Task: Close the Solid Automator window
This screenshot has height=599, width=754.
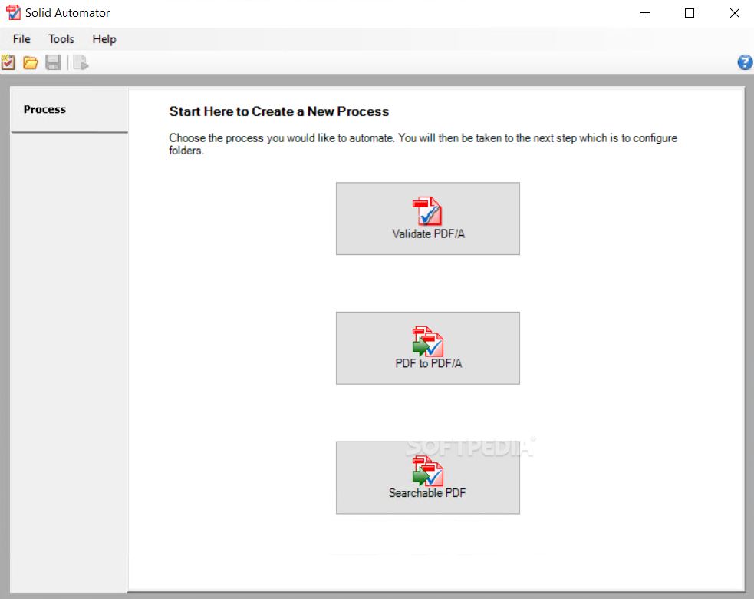Action: pyautogui.click(x=734, y=13)
